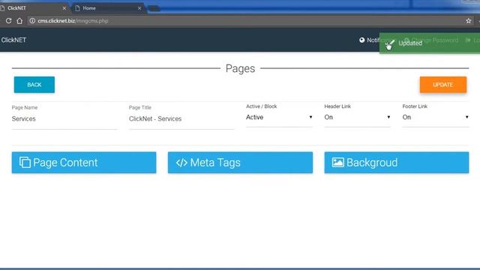Bookmark this page with the star icon

coord(468,21)
